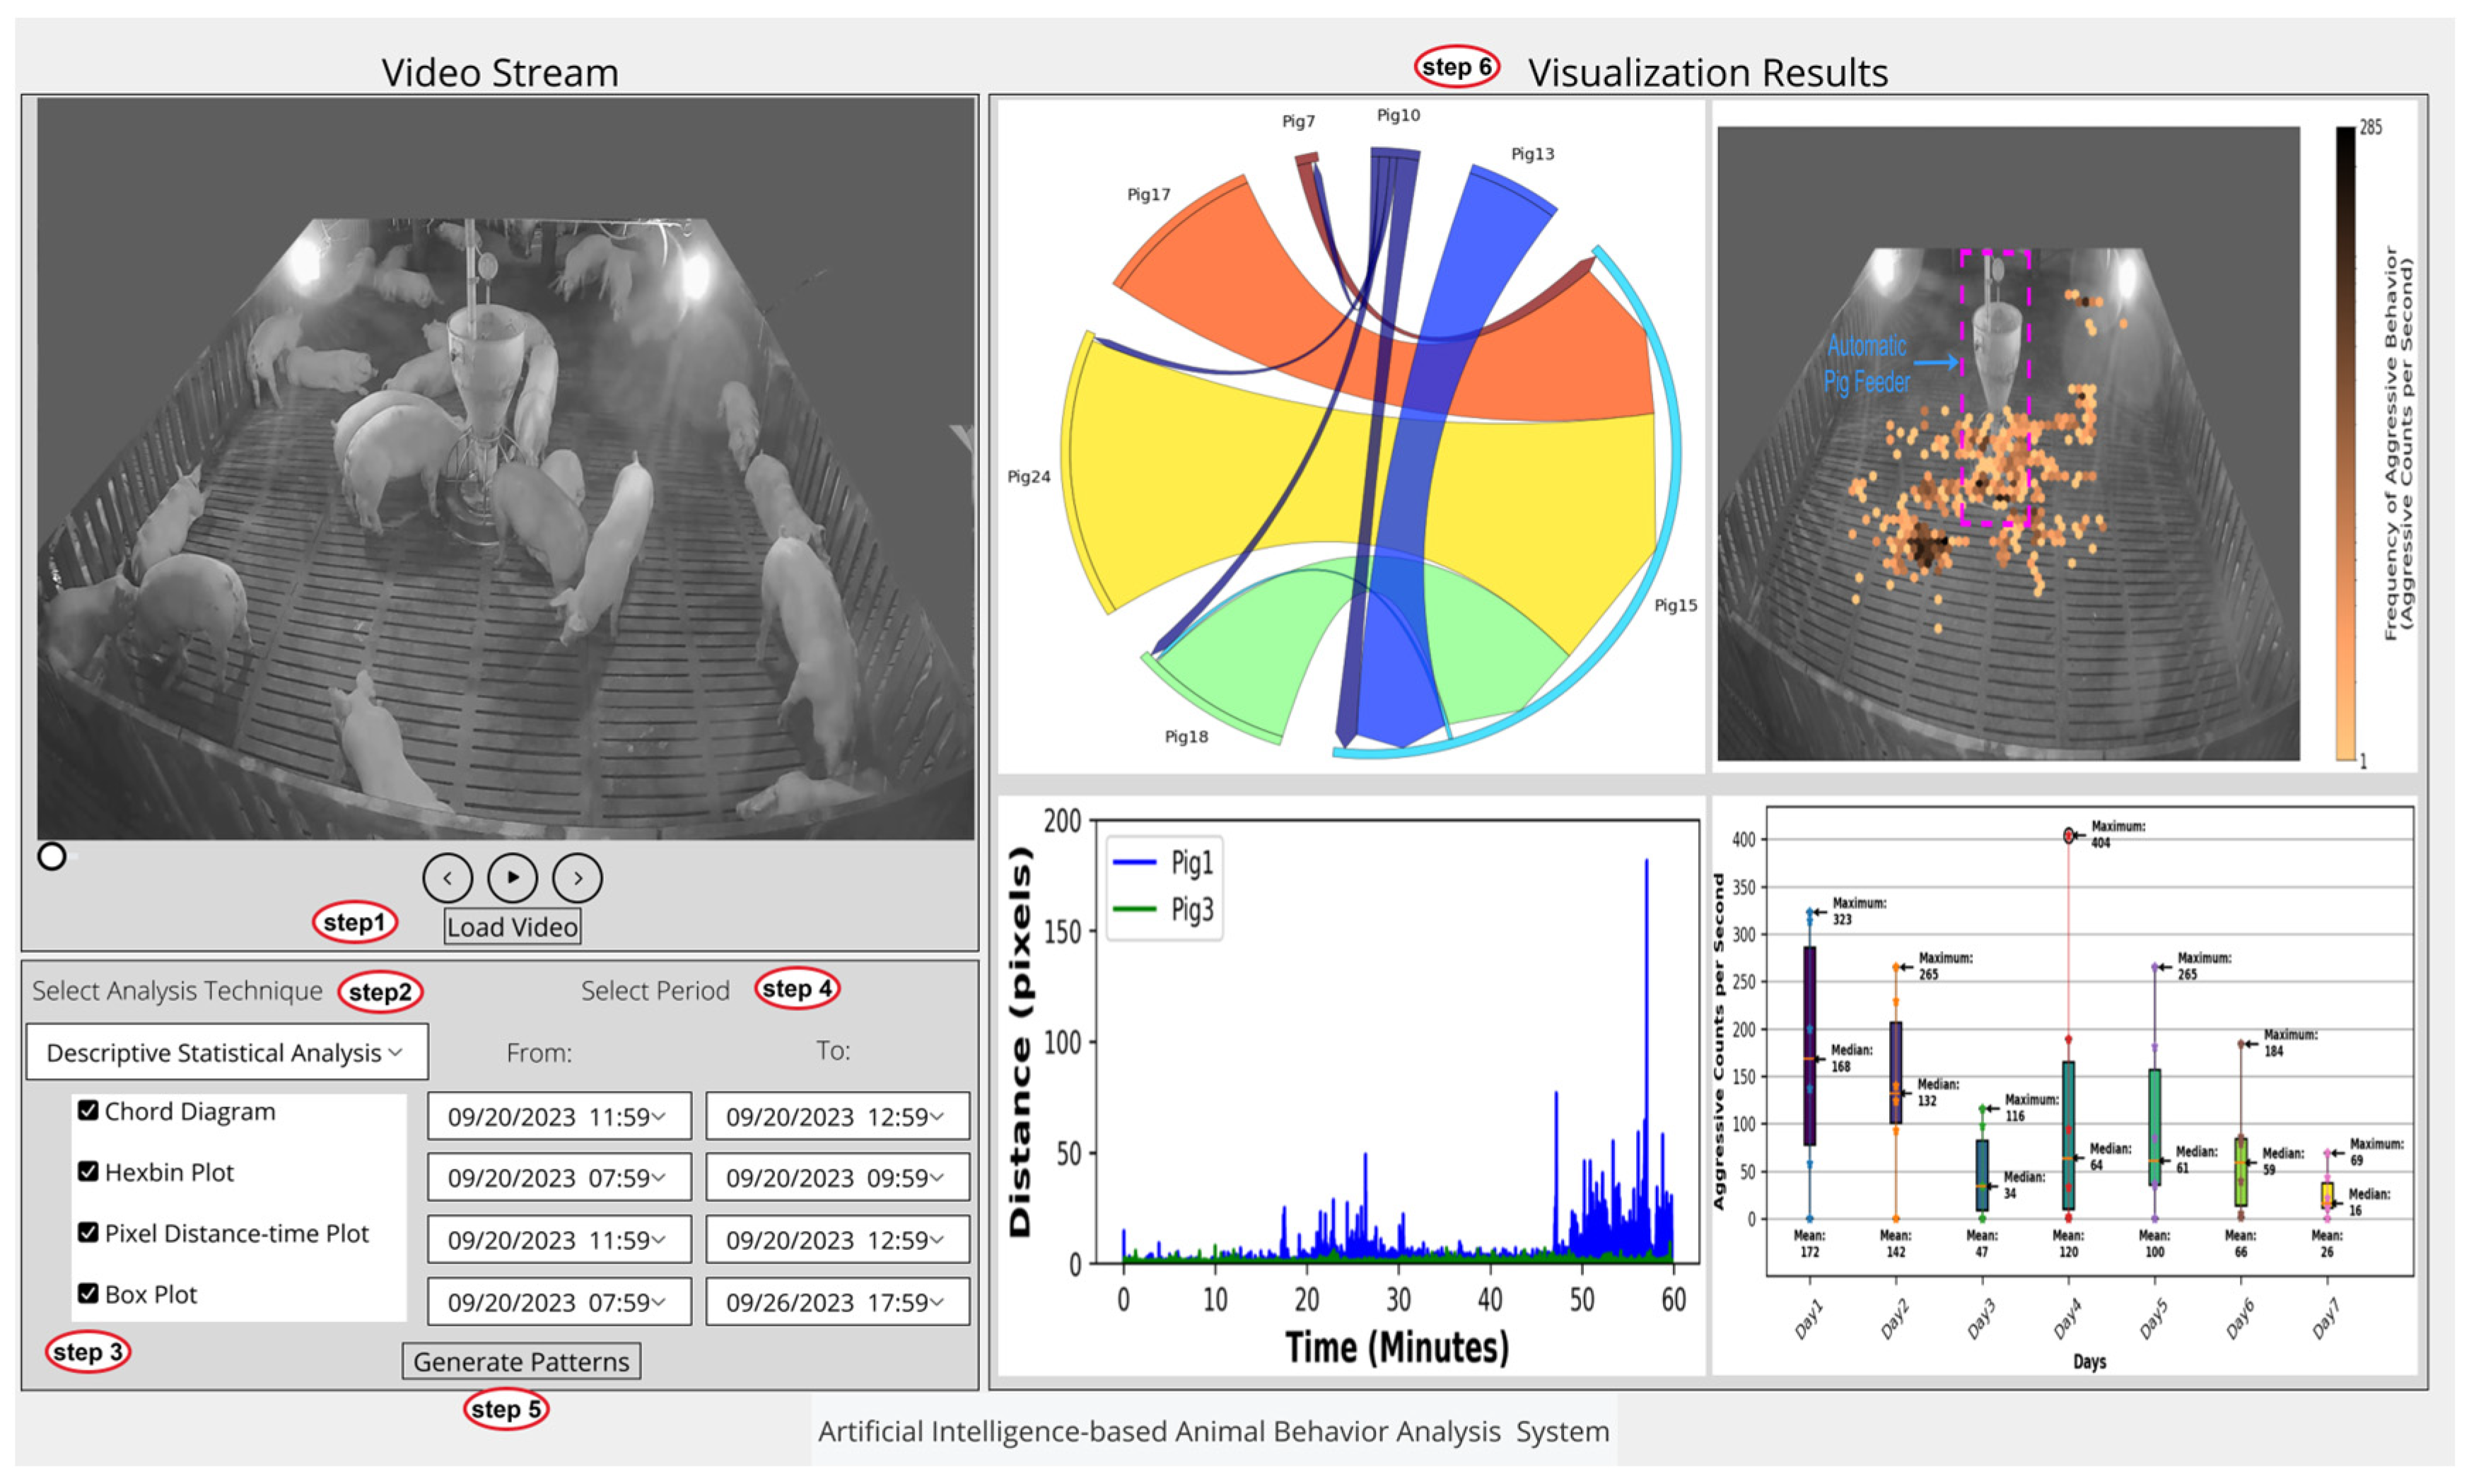This screenshot has width=2469, height=1484.
Task: Open Chord Diagram From date 09/20/2023 11:59
Action: [558, 1116]
